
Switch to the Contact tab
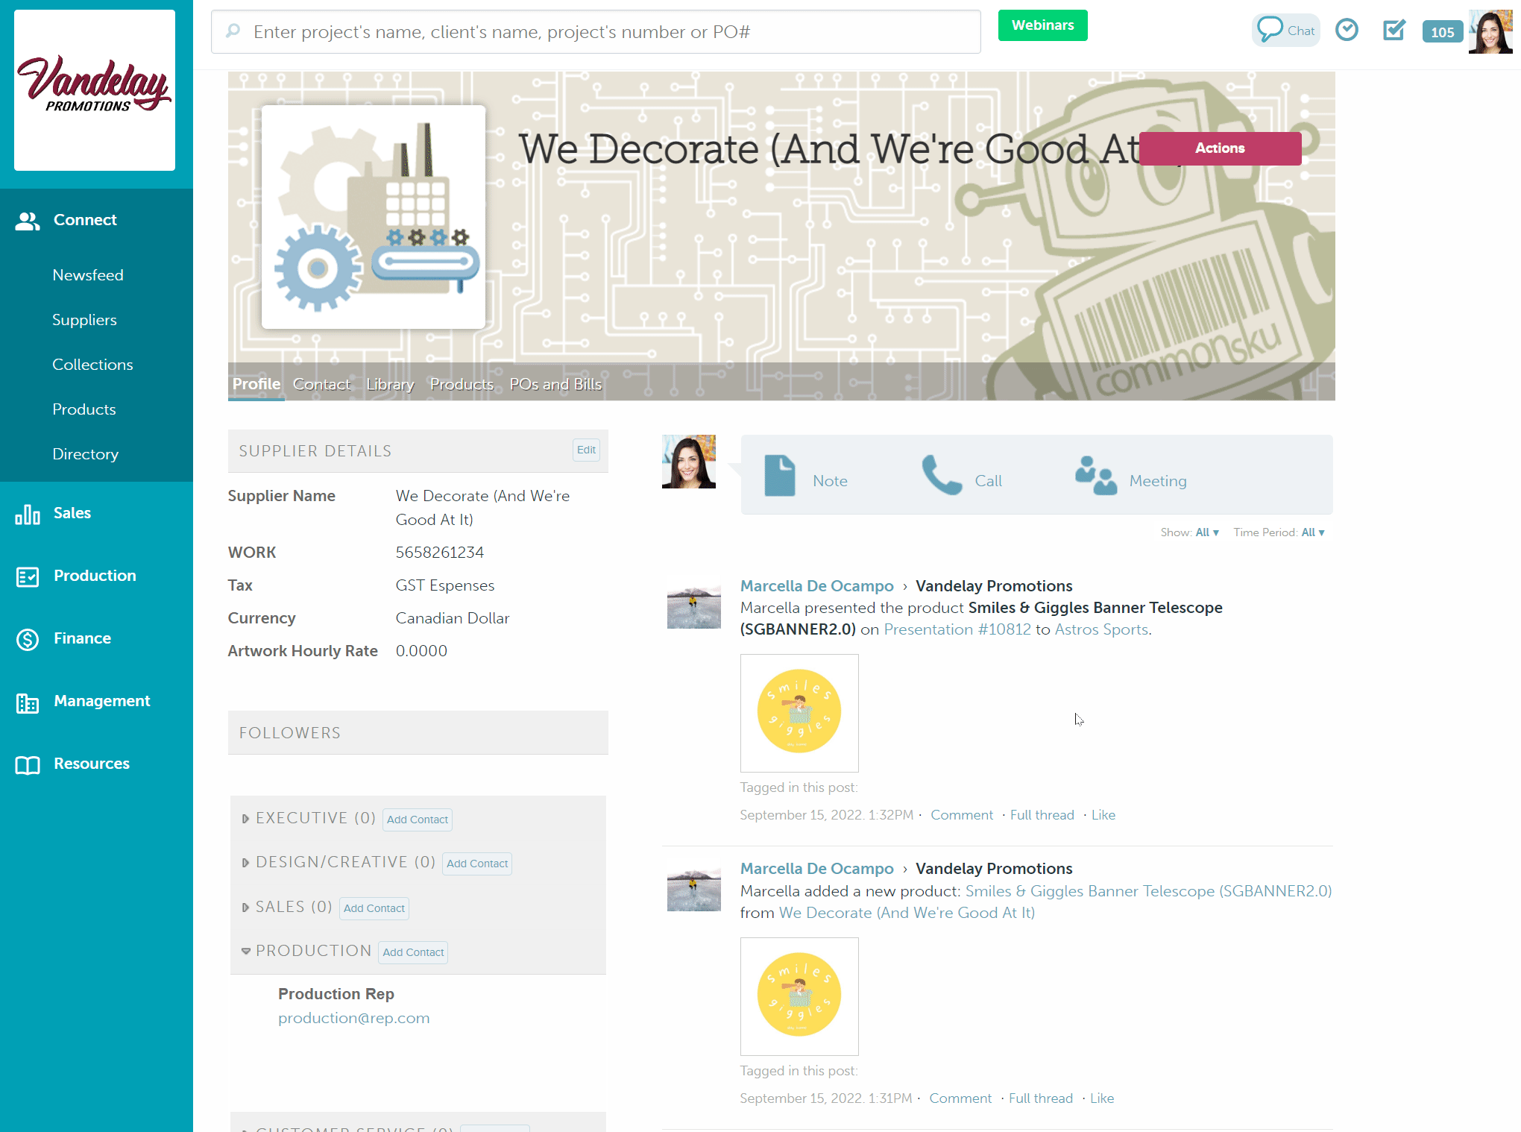tap(321, 384)
